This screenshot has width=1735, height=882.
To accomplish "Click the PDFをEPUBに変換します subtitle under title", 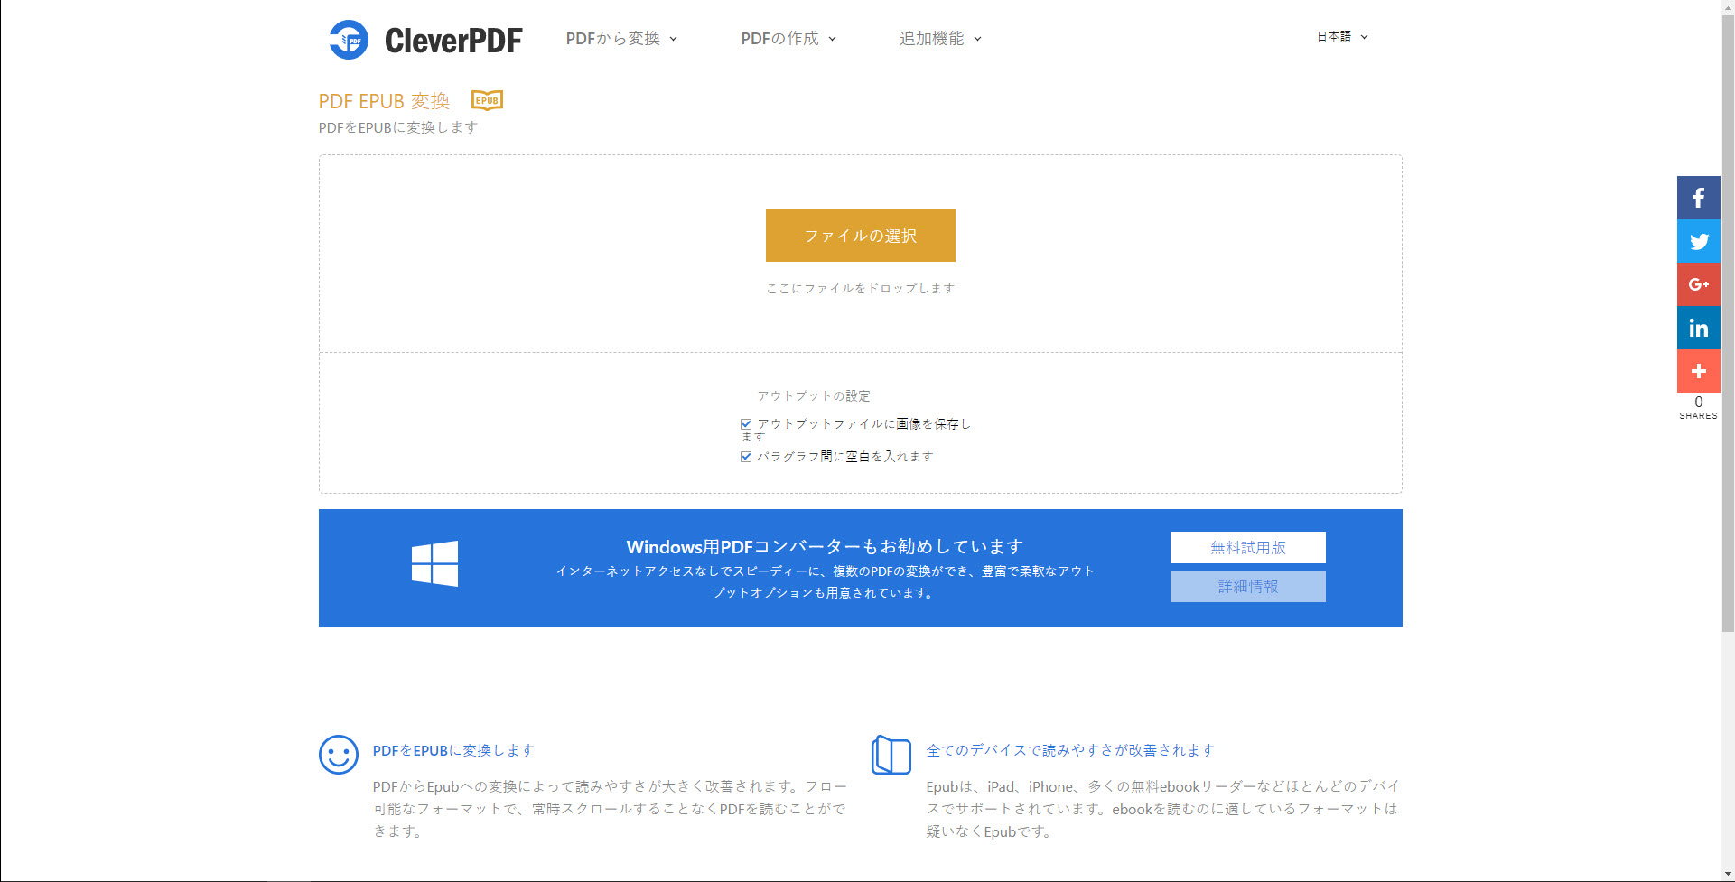I will [398, 127].
